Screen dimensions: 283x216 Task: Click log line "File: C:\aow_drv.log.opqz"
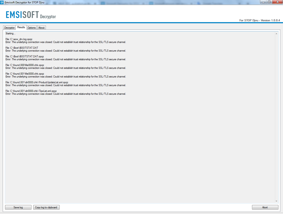click(19, 39)
